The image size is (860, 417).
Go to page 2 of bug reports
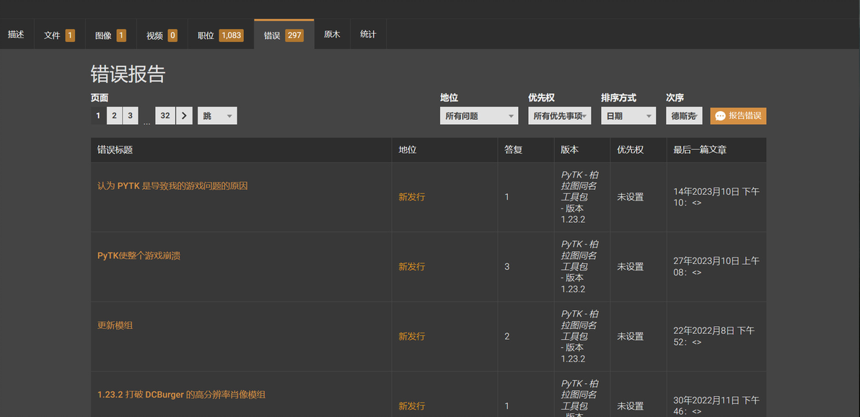point(114,115)
